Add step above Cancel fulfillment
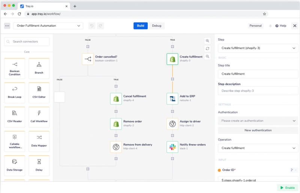The image size is (300, 193). pos(116,86)
